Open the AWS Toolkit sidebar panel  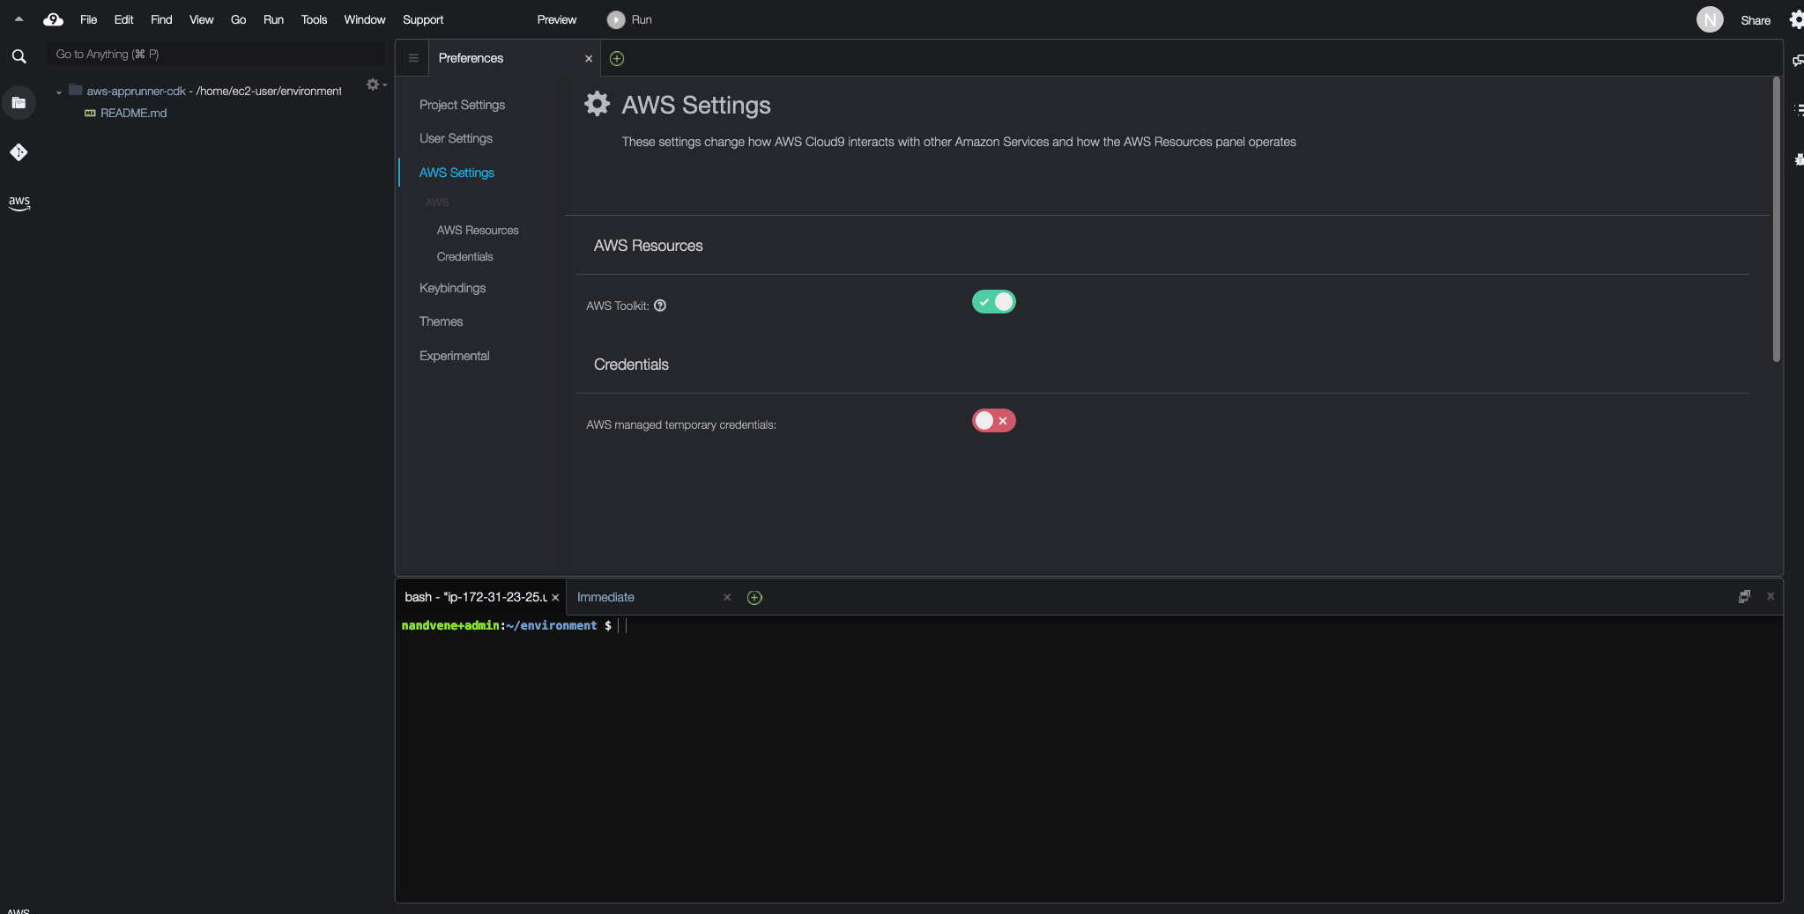(19, 203)
